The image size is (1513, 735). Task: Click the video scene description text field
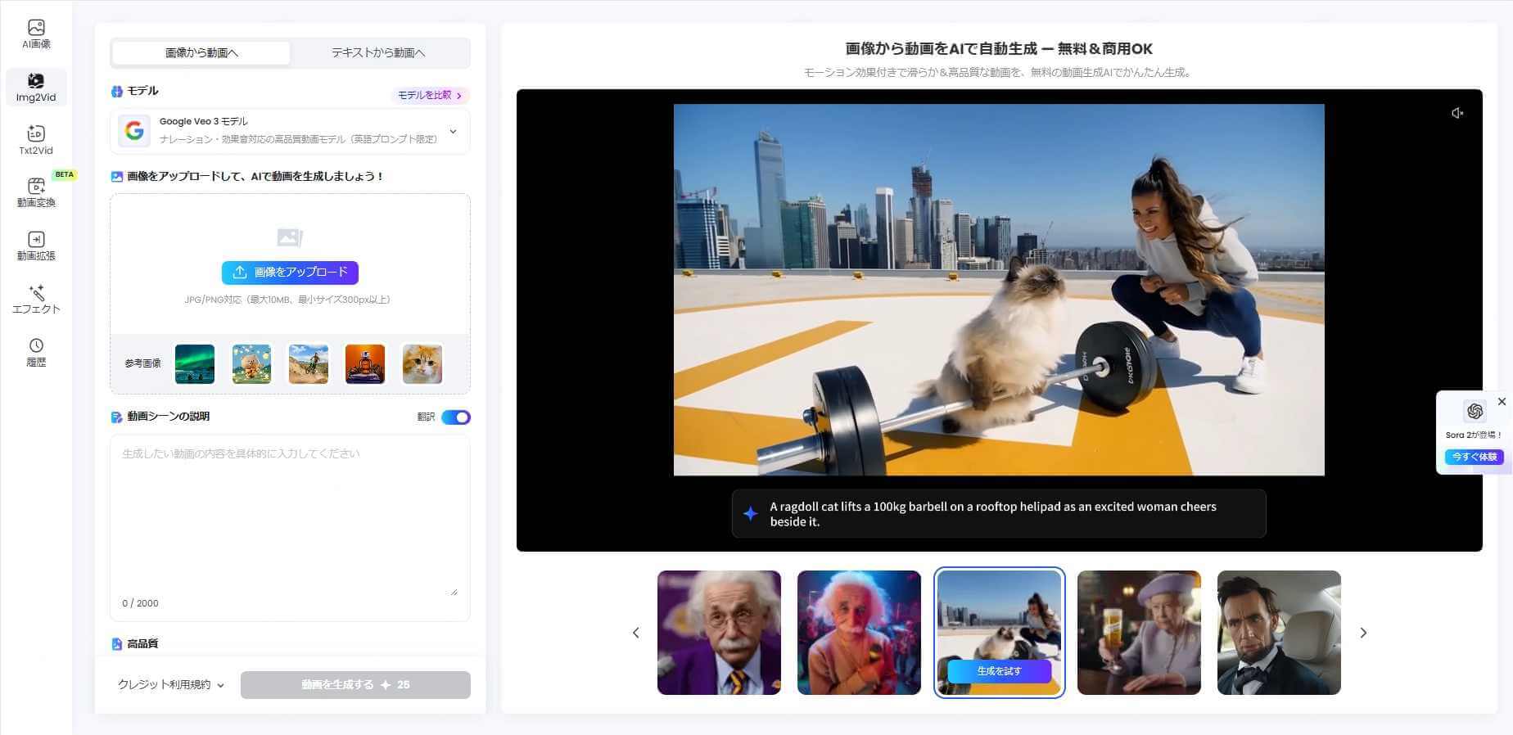pyautogui.click(x=290, y=516)
